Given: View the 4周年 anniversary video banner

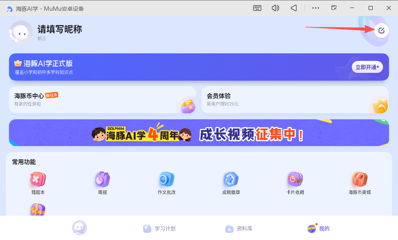Looking at the screenshot, I should click(199, 133).
